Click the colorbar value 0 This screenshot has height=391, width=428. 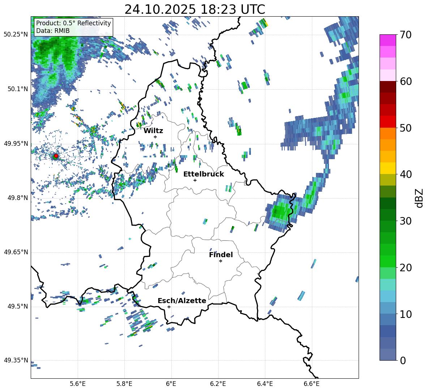pyautogui.click(x=403, y=360)
